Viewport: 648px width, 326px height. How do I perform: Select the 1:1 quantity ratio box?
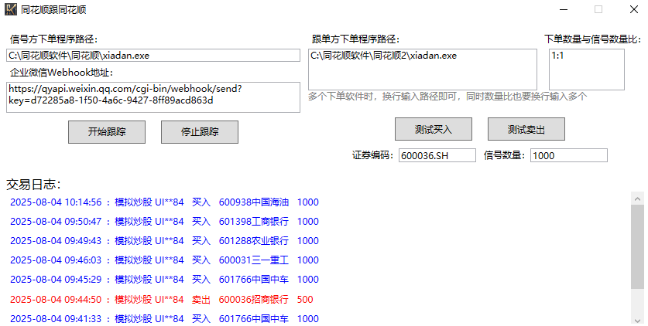587,70
